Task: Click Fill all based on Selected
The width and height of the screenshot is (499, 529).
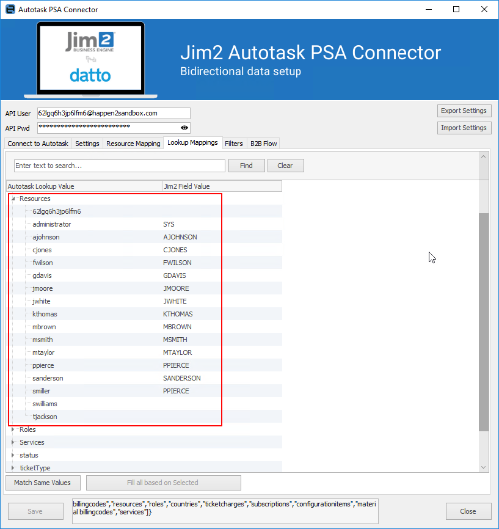Action: [x=163, y=483]
